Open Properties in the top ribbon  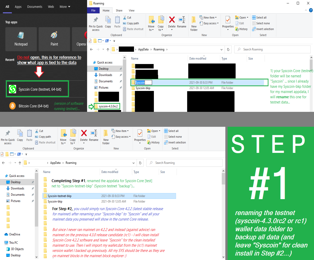(x=228, y=23)
